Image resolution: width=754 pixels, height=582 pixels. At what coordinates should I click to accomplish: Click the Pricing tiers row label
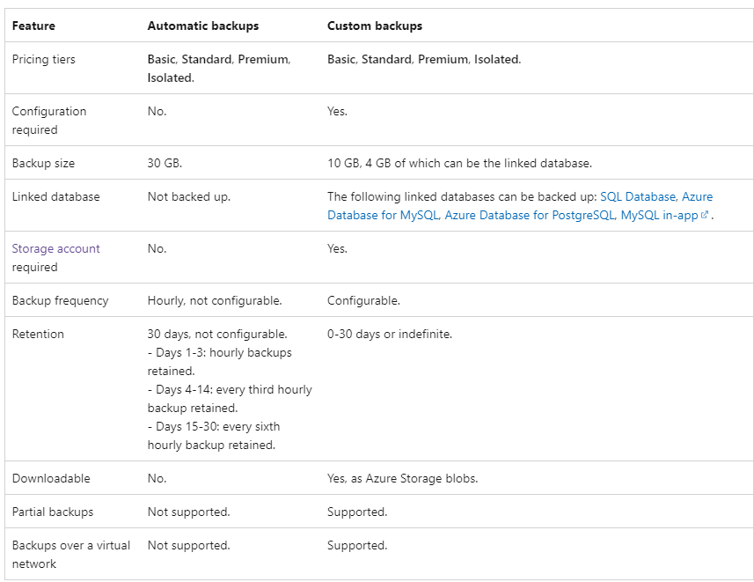point(43,59)
